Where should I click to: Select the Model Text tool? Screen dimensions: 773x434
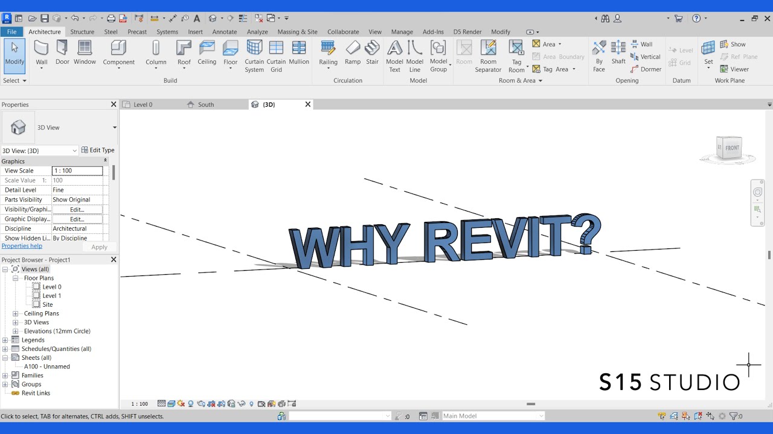pos(394,56)
